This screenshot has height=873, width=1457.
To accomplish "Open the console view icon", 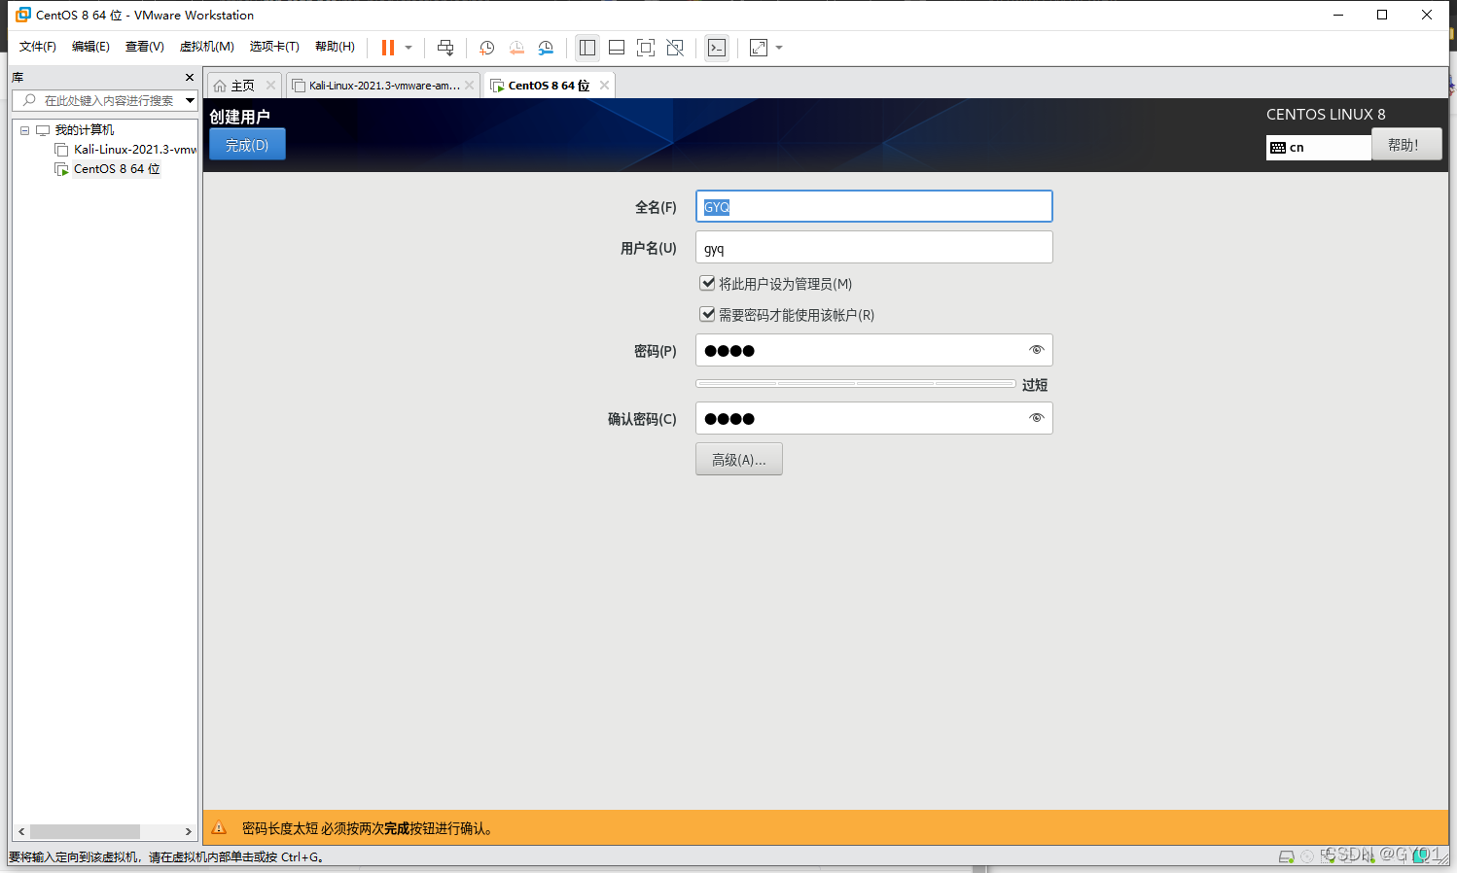I will click(x=717, y=48).
